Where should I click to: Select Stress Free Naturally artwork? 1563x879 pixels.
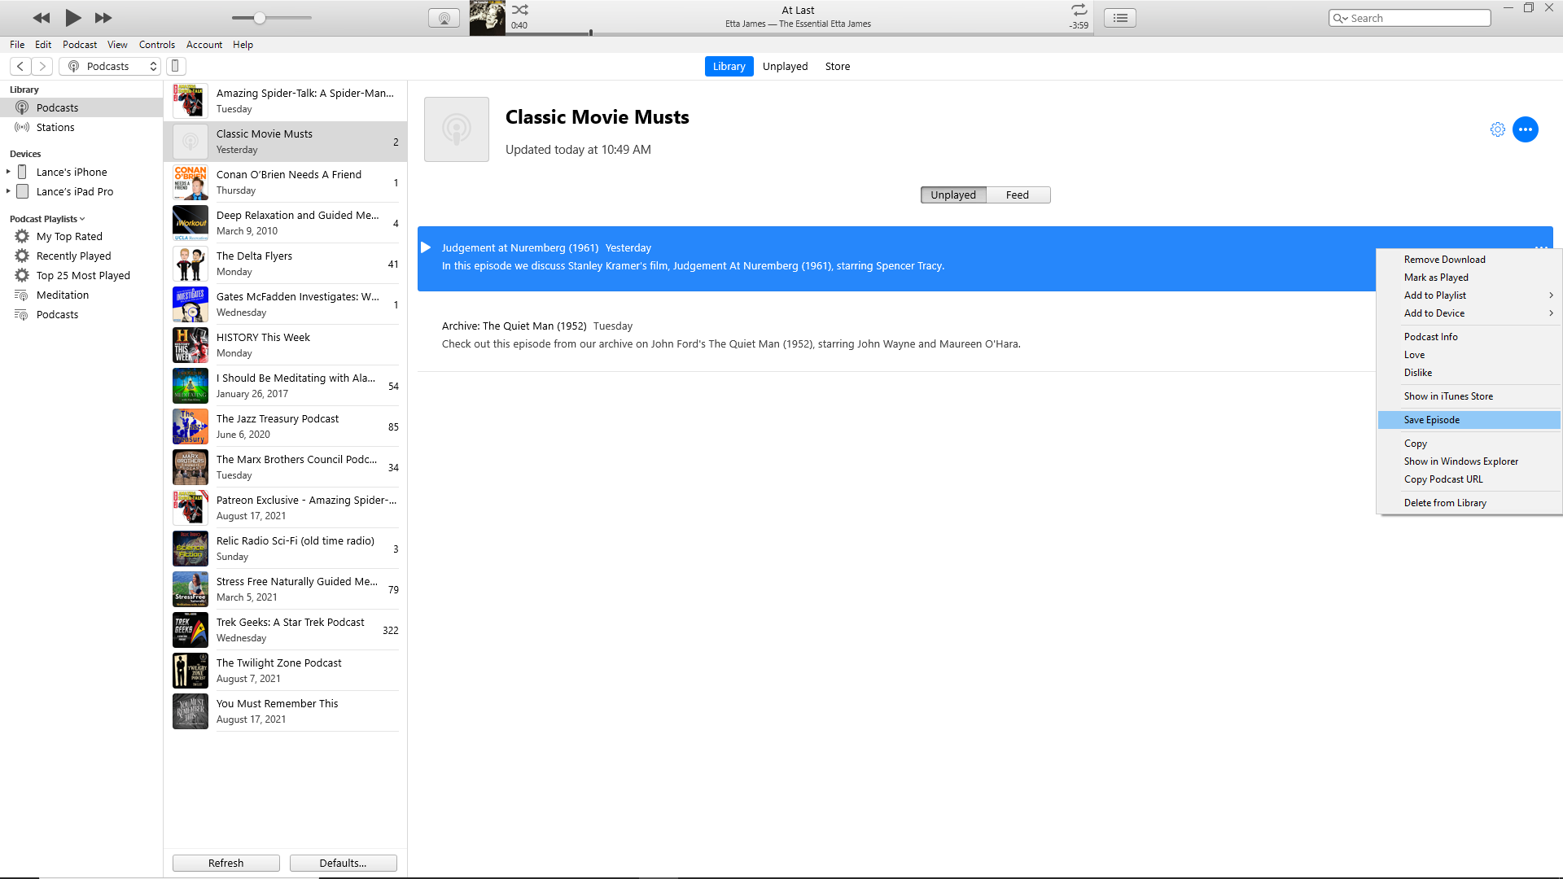(190, 589)
